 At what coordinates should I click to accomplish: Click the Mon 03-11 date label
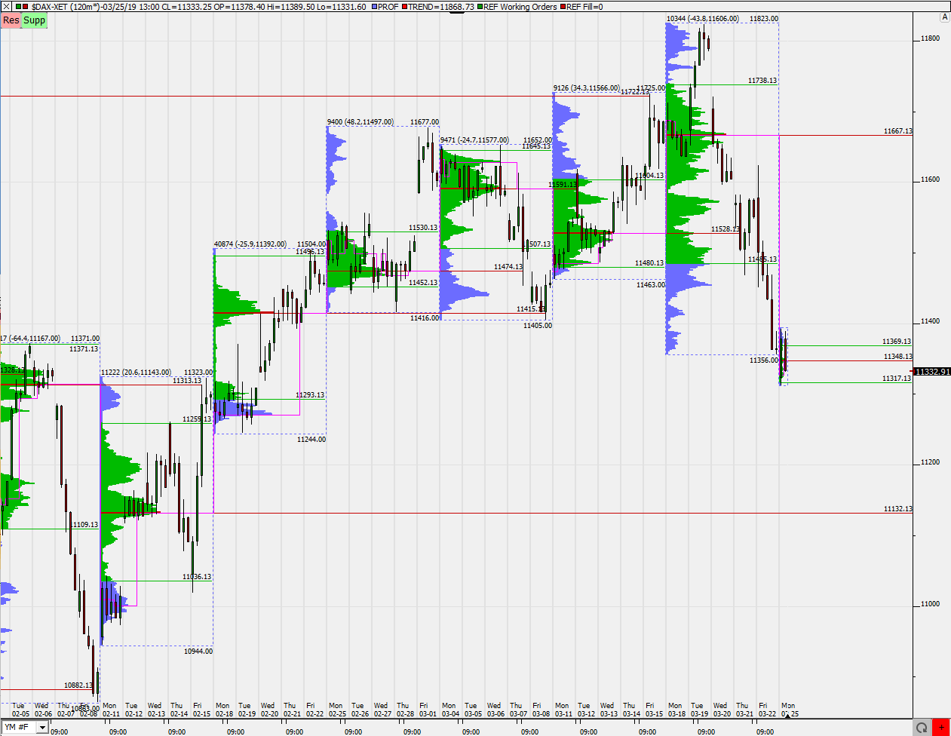click(563, 710)
